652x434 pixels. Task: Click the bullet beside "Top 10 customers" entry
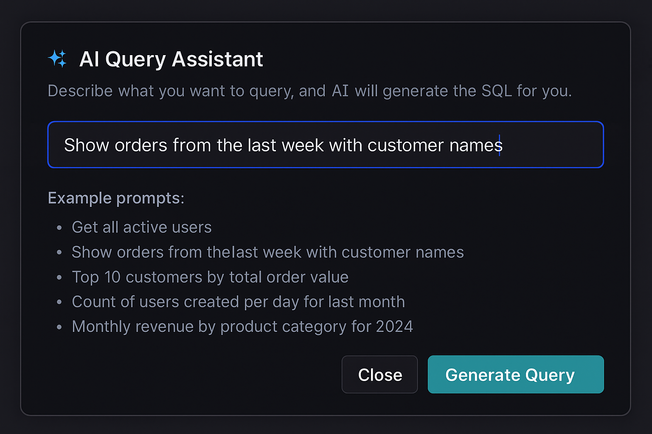tap(59, 277)
